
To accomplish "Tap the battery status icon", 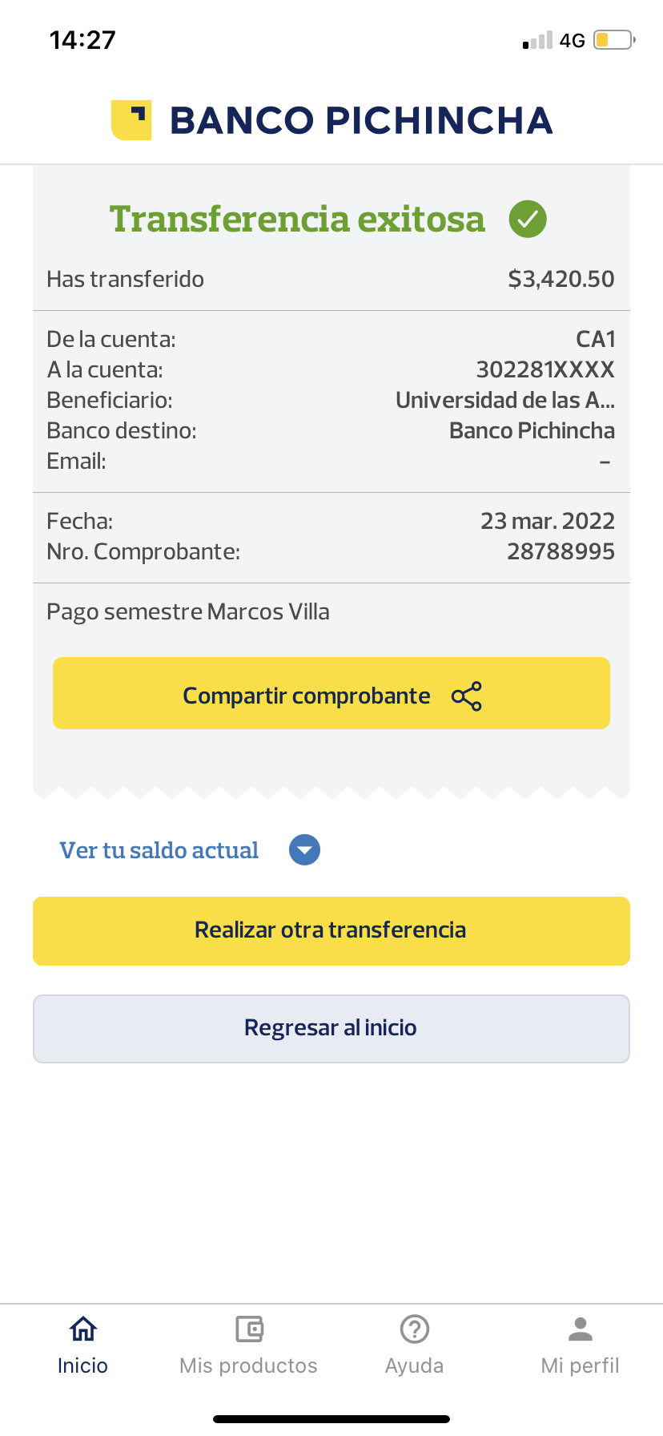I will click(x=613, y=40).
